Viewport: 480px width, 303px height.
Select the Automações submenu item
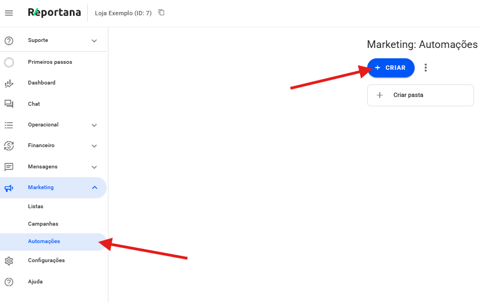[x=44, y=241]
